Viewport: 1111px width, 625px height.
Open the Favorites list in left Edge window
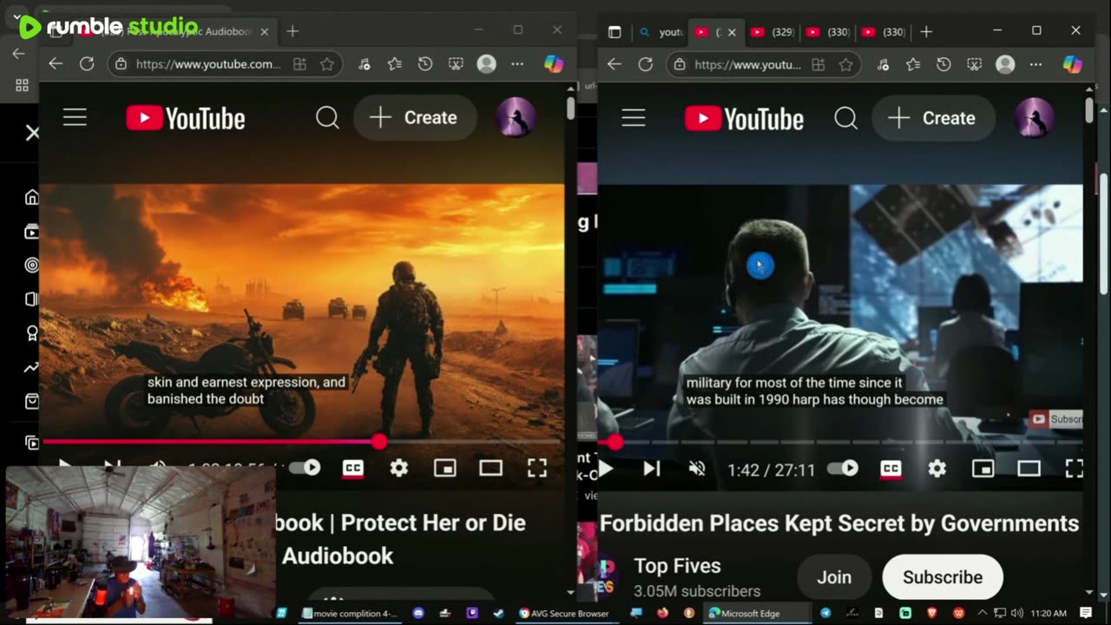tap(395, 64)
